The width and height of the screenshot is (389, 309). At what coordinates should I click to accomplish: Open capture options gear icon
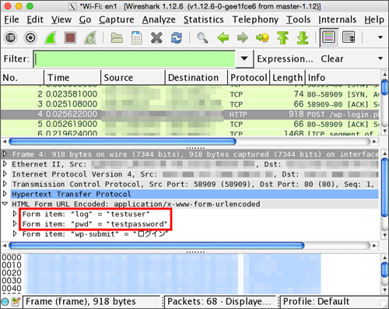30,38
